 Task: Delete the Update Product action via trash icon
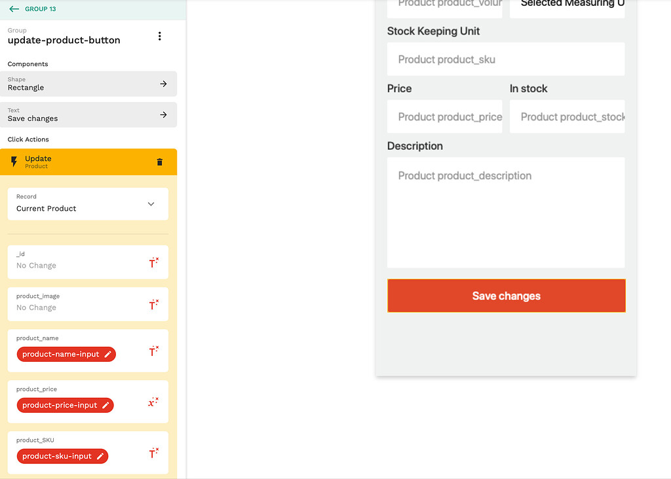click(159, 162)
